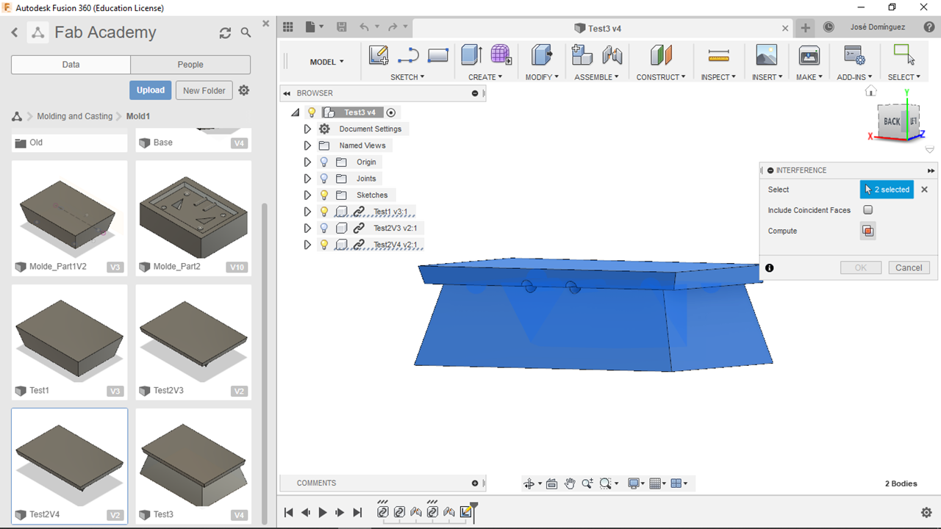Cancel the Interference dialog
941x529 pixels.
909,267
